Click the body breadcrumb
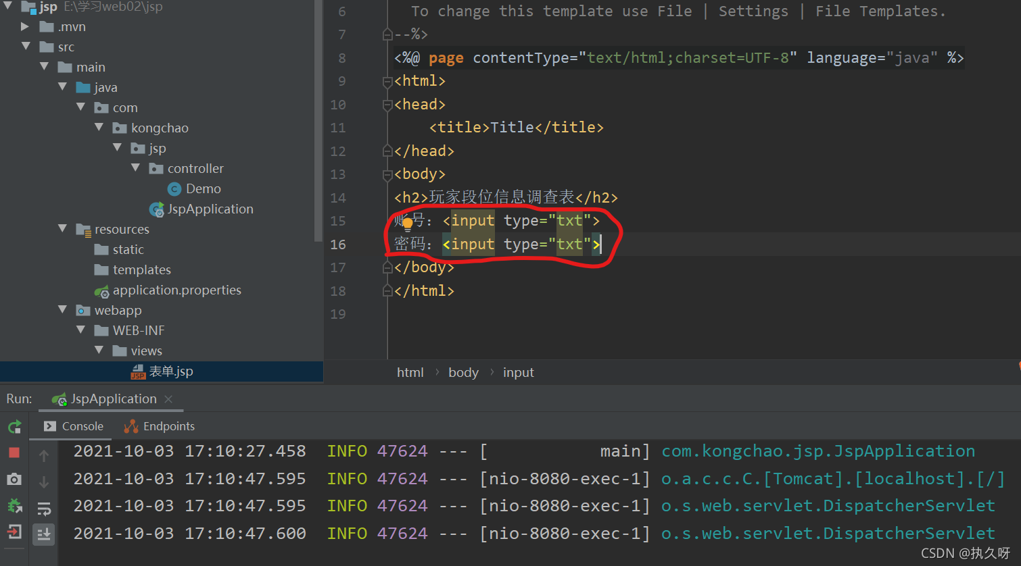This screenshot has width=1021, height=566. [463, 372]
